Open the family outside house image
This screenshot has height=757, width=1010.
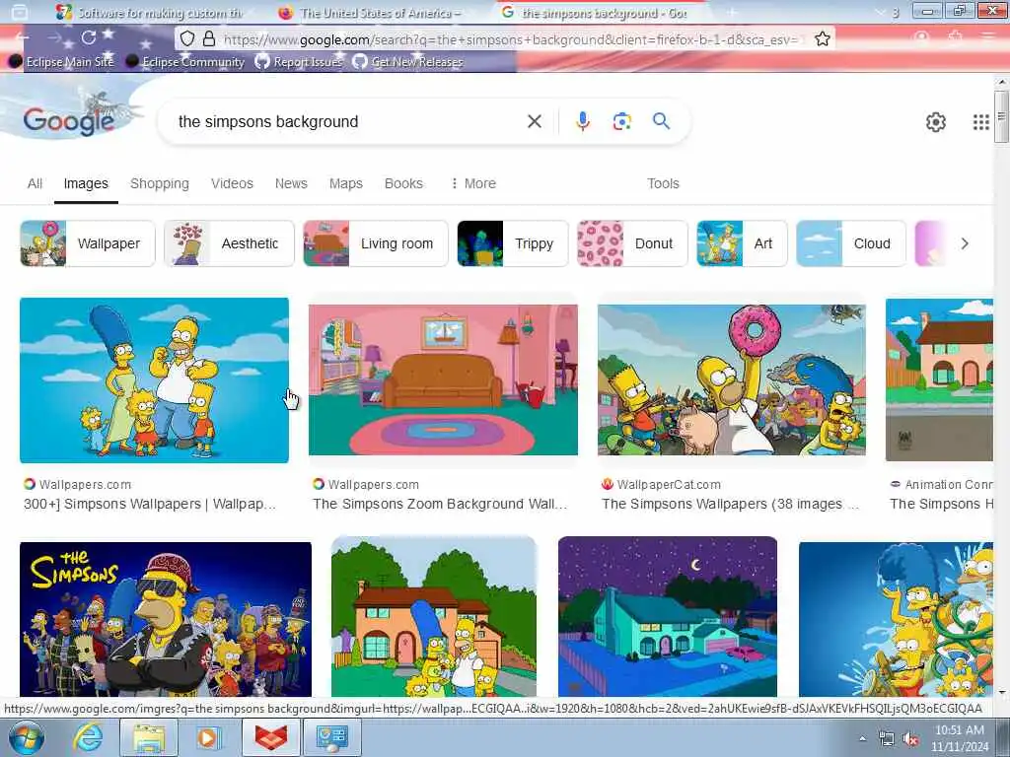click(434, 617)
